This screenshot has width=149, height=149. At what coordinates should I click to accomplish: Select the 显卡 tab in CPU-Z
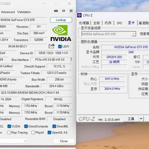click(131, 23)
